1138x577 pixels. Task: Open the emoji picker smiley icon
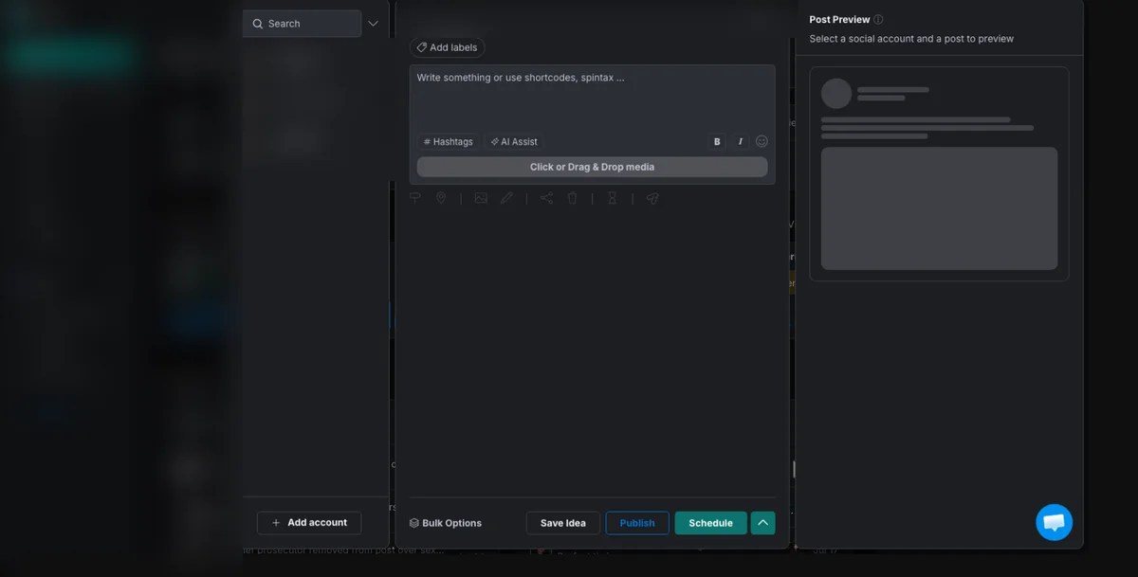tap(762, 141)
